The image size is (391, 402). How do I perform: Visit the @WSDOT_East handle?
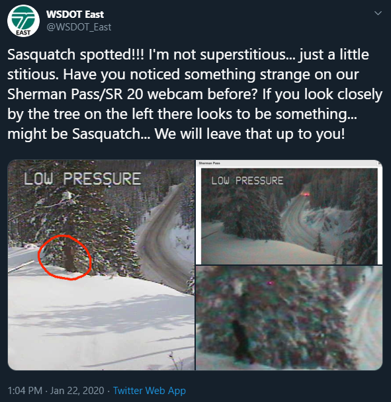pyautogui.click(x=79, y=27)
